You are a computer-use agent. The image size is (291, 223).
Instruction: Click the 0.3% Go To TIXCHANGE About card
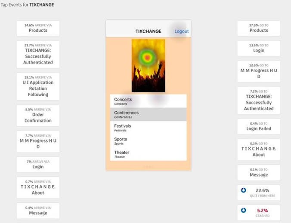click(259, 150)
